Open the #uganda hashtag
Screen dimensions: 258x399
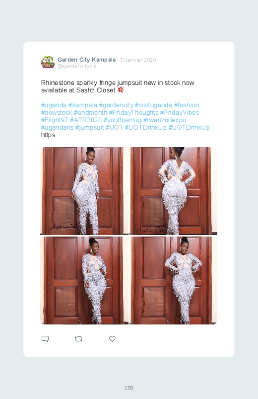coord(54,105)
